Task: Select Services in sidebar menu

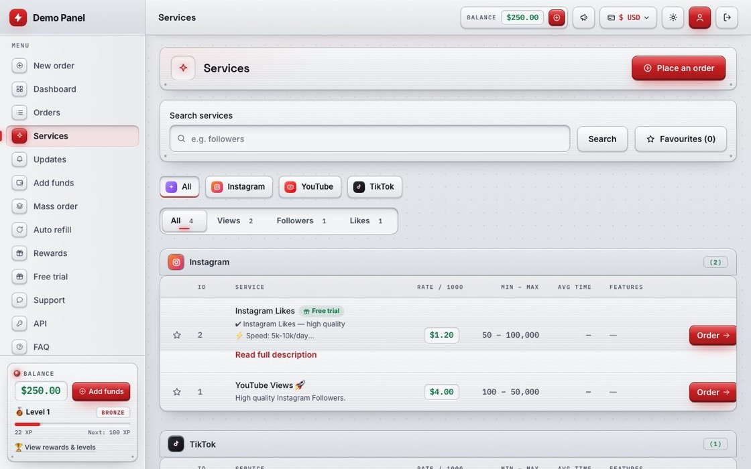Action: click(x=73, y=136)
